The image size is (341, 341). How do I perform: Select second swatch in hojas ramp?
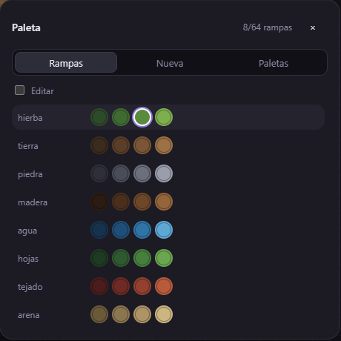pyautogui.click(x=121, y=258)
